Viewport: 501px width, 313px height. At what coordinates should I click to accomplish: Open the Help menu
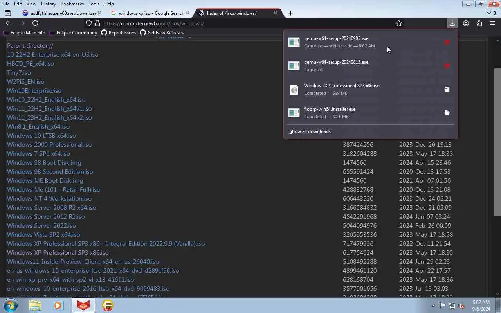[x=109, y=4]
